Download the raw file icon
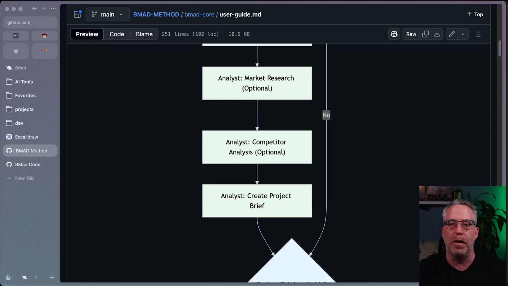 click(437, 34)
